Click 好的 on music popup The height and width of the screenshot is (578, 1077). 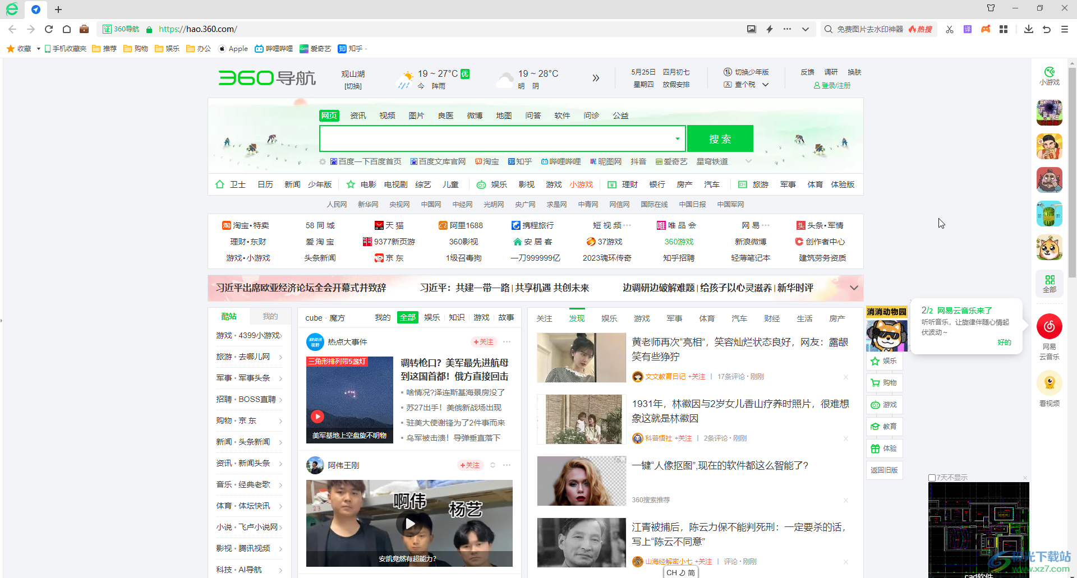[1004, 343]
